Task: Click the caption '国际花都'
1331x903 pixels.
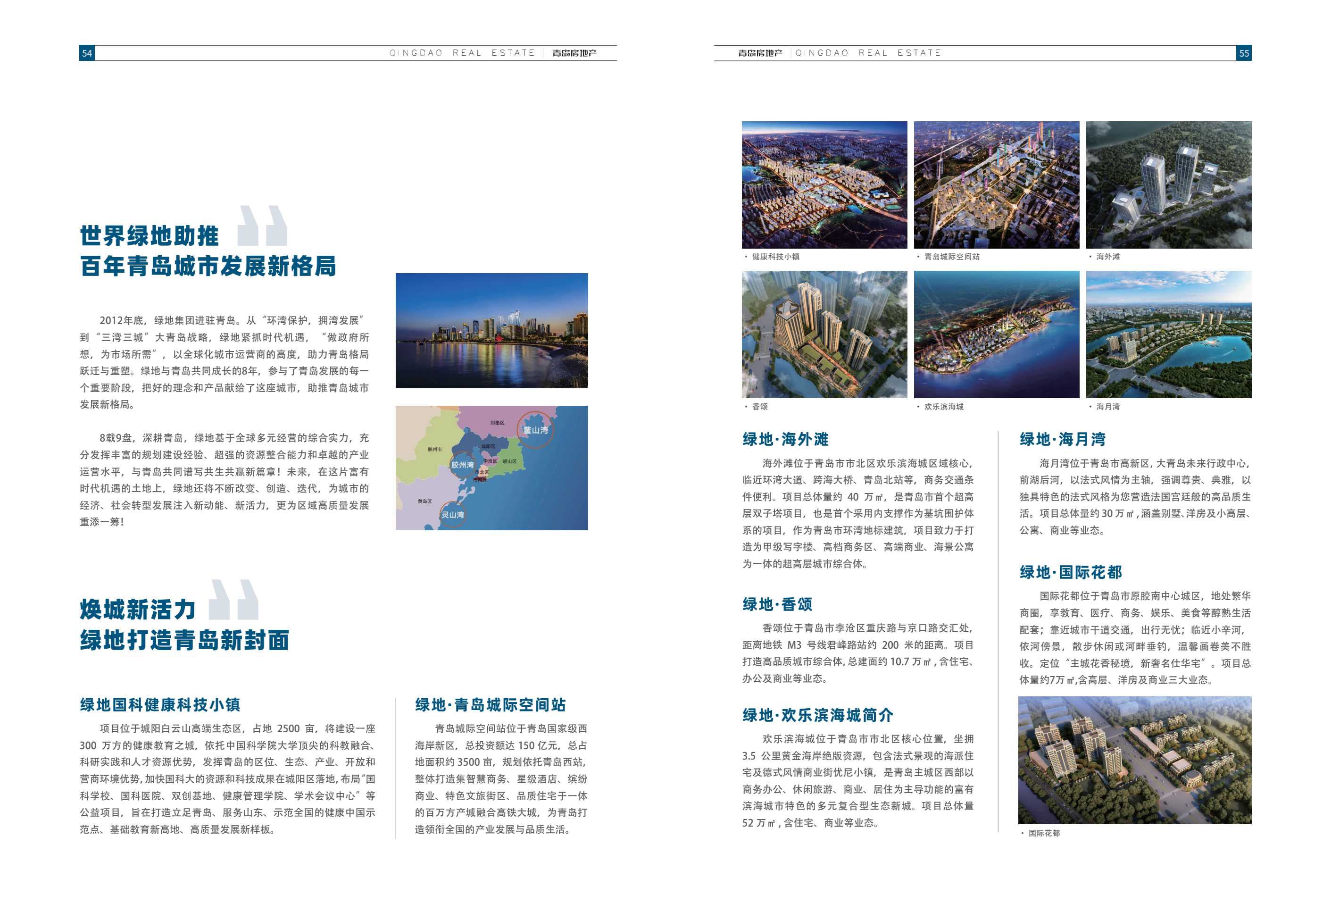Action: (1044, 833)
